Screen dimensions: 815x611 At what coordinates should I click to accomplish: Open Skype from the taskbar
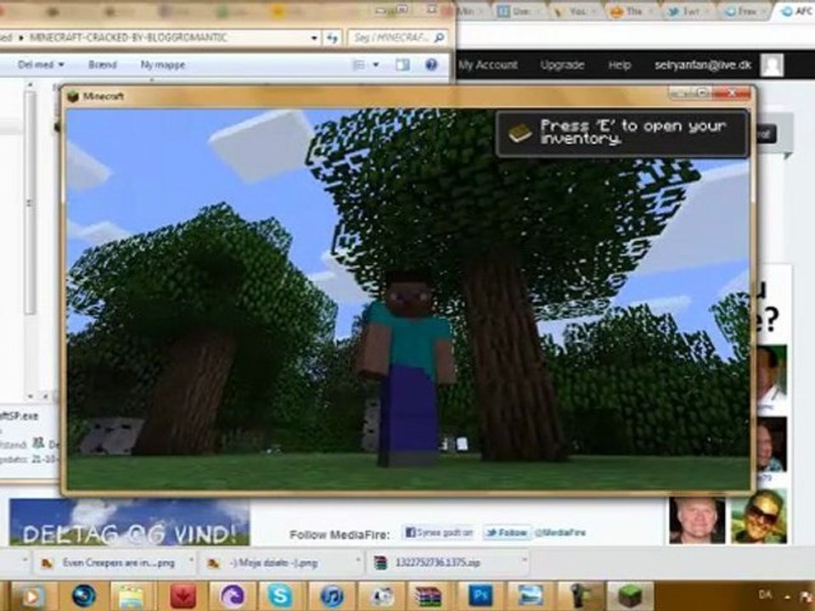pos(280,597)
